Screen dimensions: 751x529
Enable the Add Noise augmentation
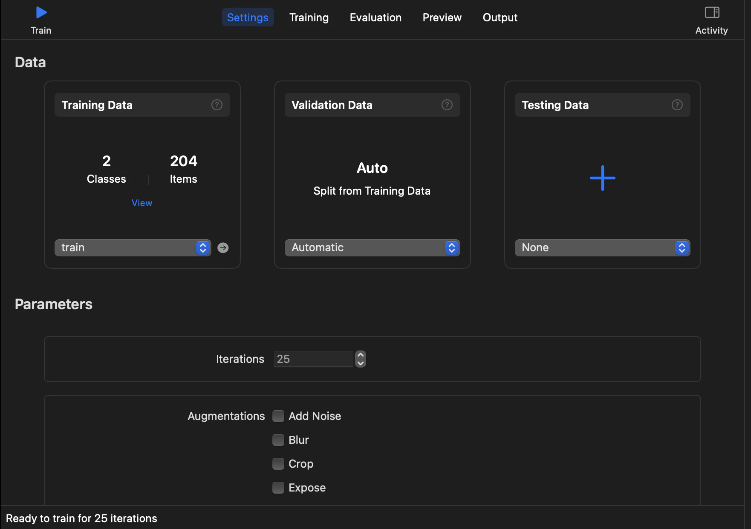[x=278, y=416]
